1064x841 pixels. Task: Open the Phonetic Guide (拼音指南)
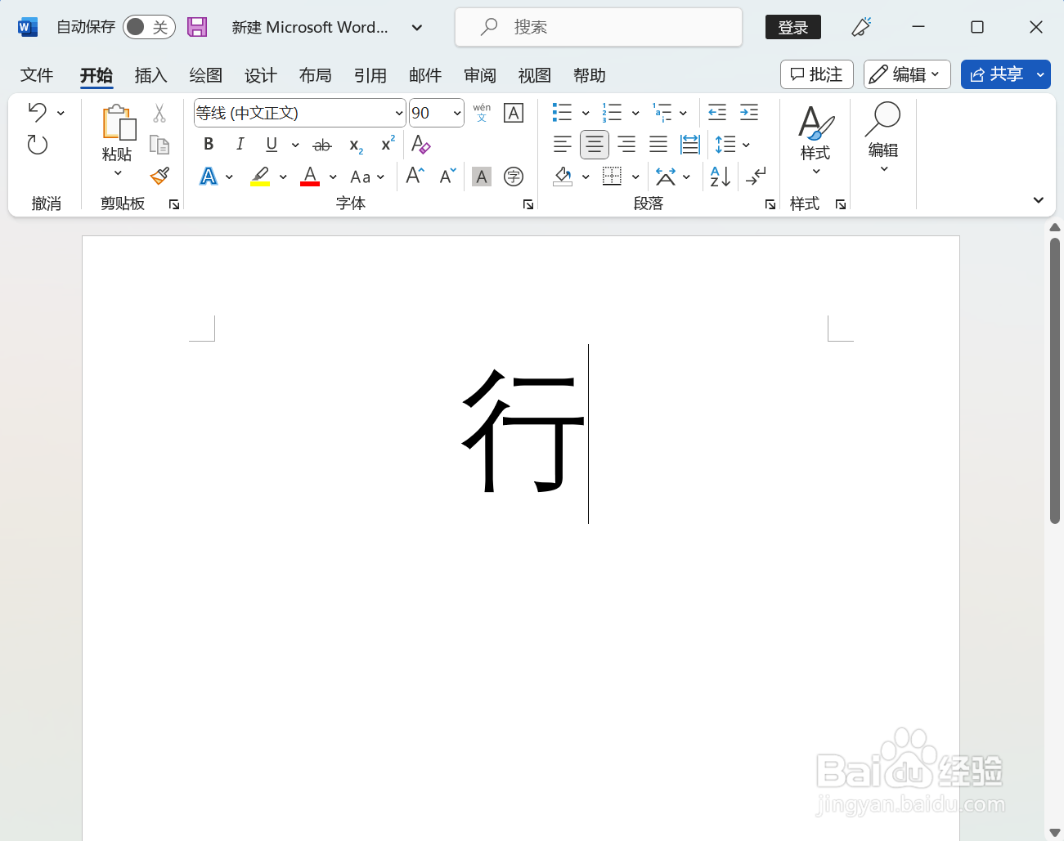[x=482, y=113]
